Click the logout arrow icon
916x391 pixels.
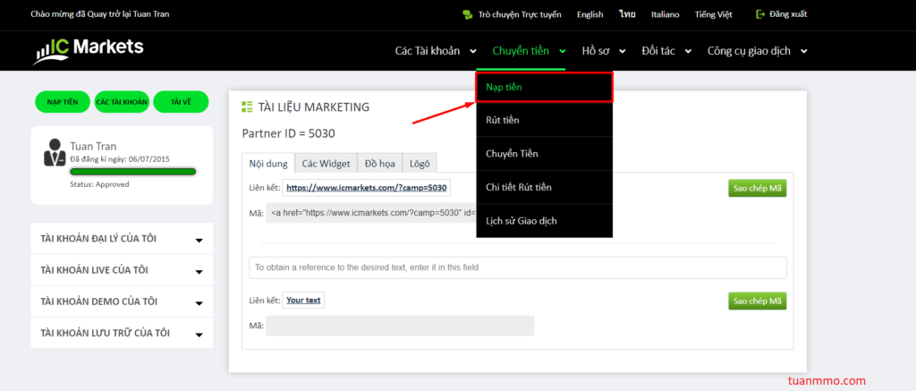pyautogui.click(x=760, y=14)
